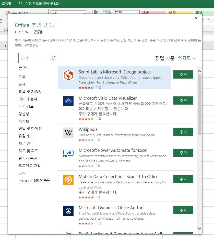Add Microsoft Visio Data Visualizer via 추가
The height and width of the screenshot is (239, 214).
[183, 100]
